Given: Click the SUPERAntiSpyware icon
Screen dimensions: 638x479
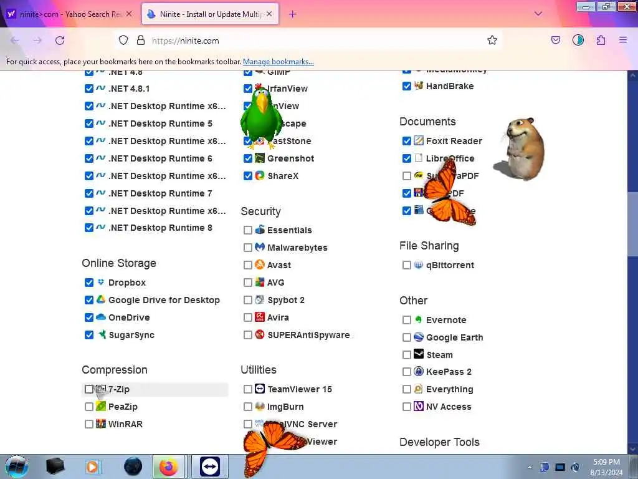Looking at the screenshot, I should (x=260, y=334).
